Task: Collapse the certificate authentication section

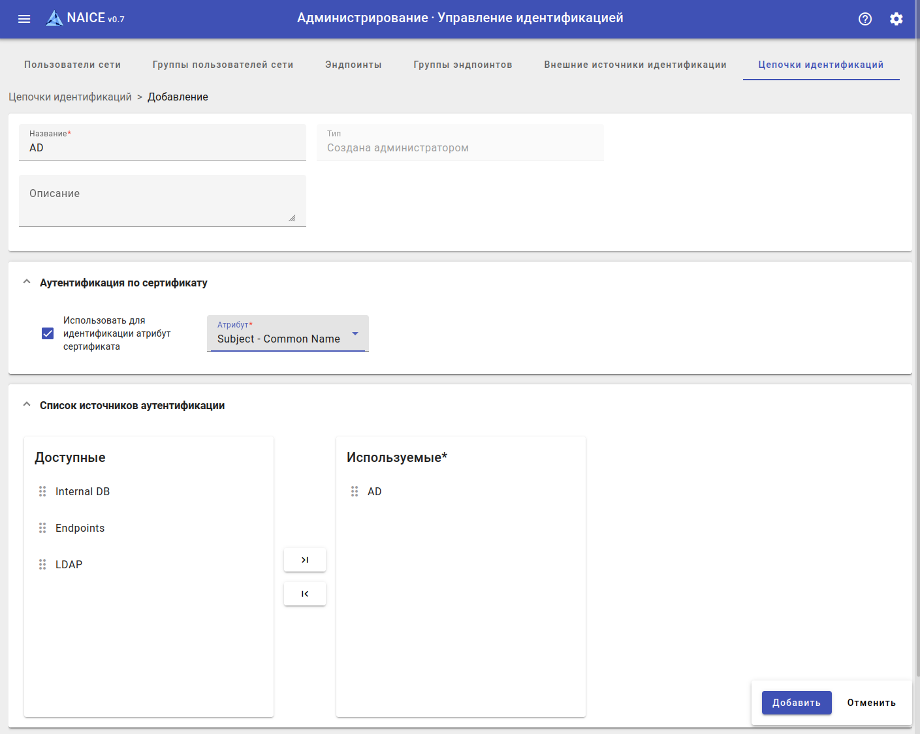Action: [27, 283]
